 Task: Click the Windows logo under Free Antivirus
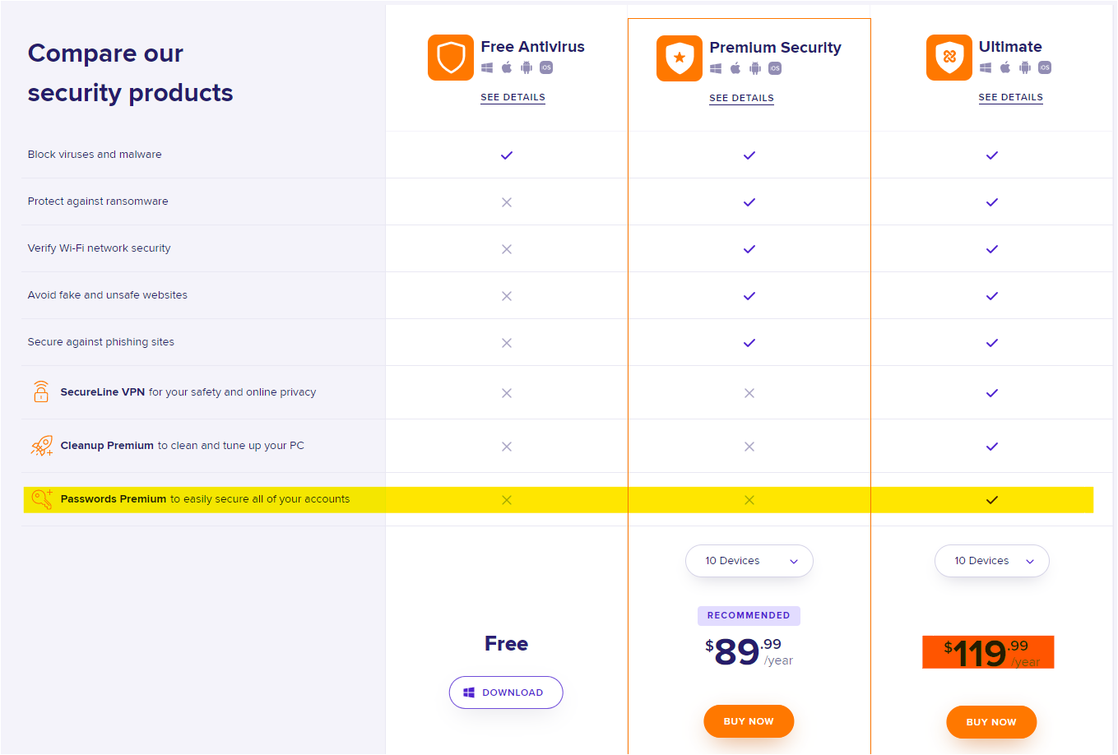pos(487,67)
